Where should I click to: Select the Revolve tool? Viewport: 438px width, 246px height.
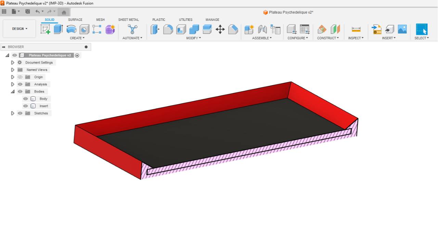71,29
